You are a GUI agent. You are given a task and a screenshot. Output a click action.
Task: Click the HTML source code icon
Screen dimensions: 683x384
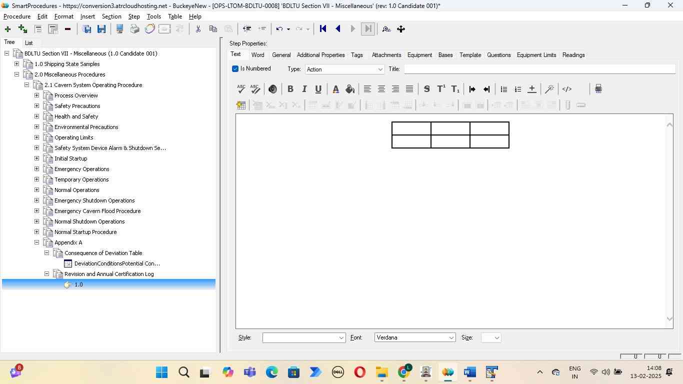pos(566,89)
